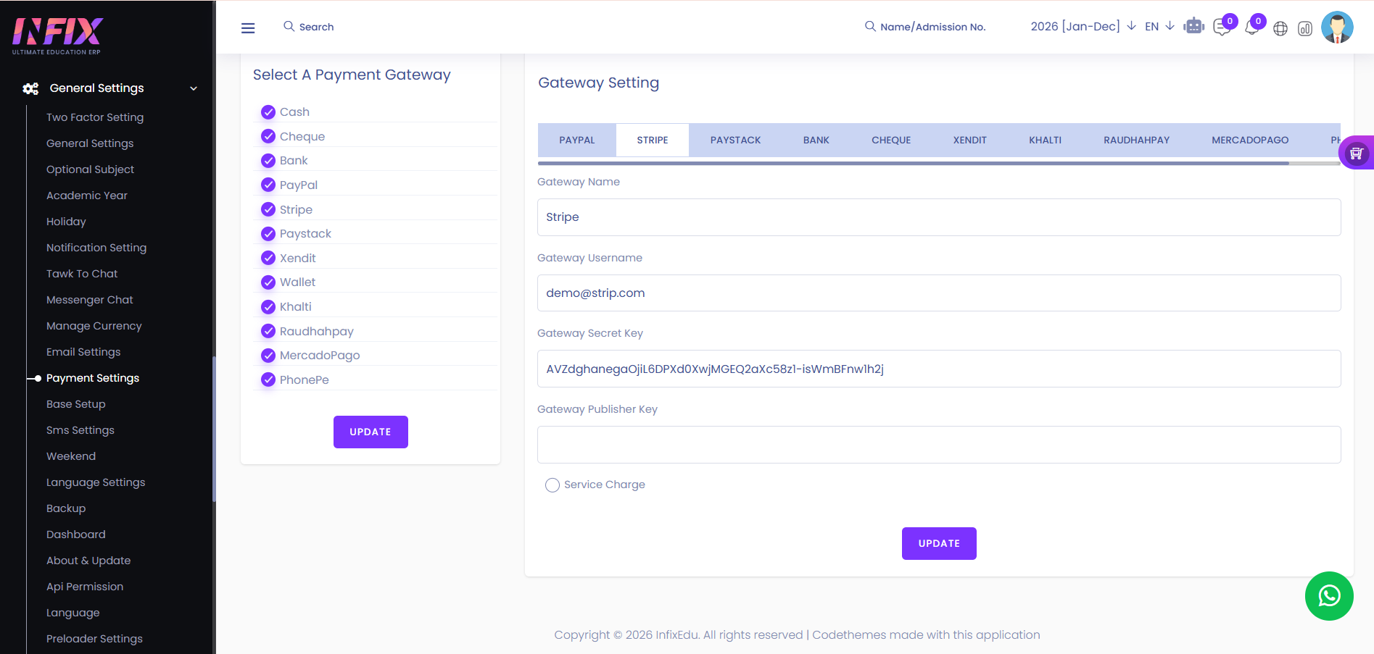Viewport: 1374px width, 654px height.
Task: Click the Gateway Secret Key field
Action: [939, 369]
